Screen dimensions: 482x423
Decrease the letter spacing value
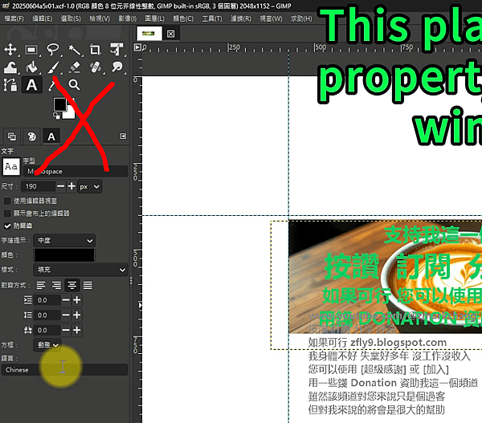pyautogui.click(x=66, y=330)
